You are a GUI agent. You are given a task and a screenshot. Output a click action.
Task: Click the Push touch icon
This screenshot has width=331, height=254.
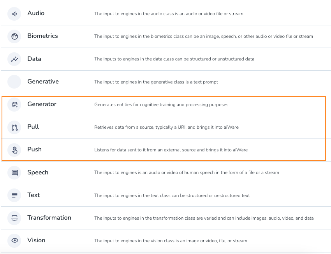point(14,150)
